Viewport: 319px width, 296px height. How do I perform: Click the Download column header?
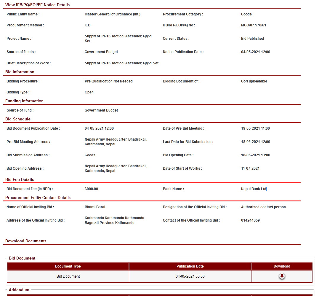[282, 266]
